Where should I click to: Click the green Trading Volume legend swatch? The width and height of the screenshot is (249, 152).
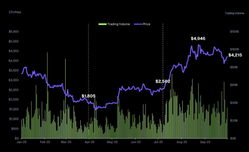click(102, 24)
